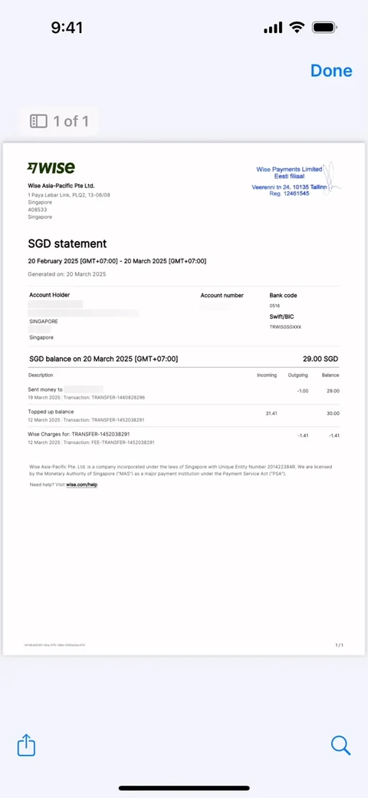Select the Wise Charges fee transaction row
The image size is (368, 798).
tap(183, 438)
